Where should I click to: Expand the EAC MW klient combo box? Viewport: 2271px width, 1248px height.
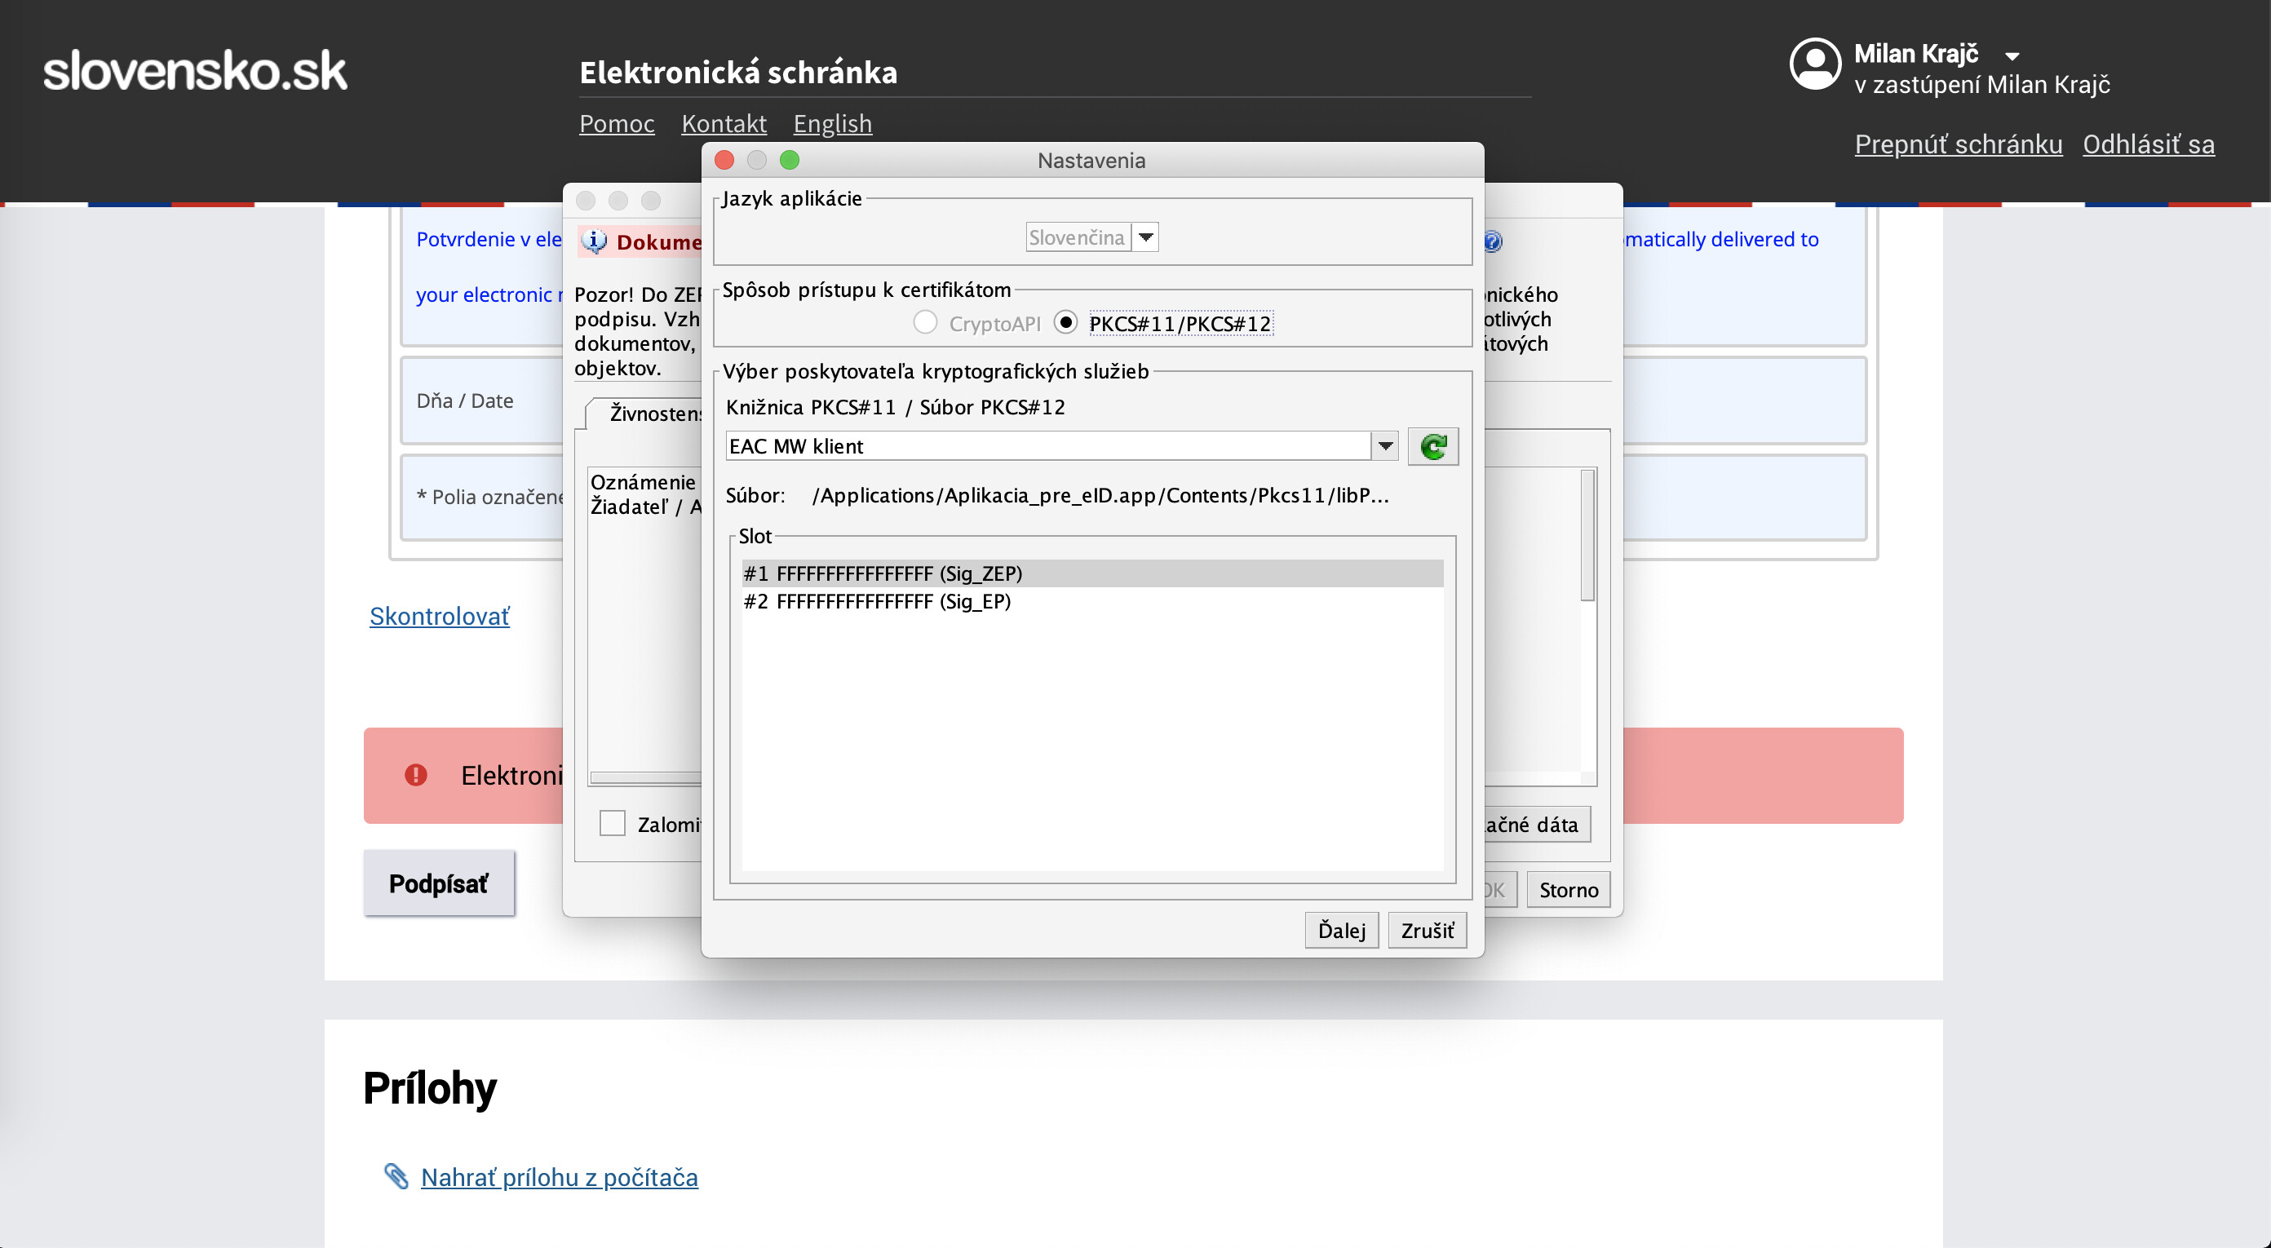coord(1385,447)
